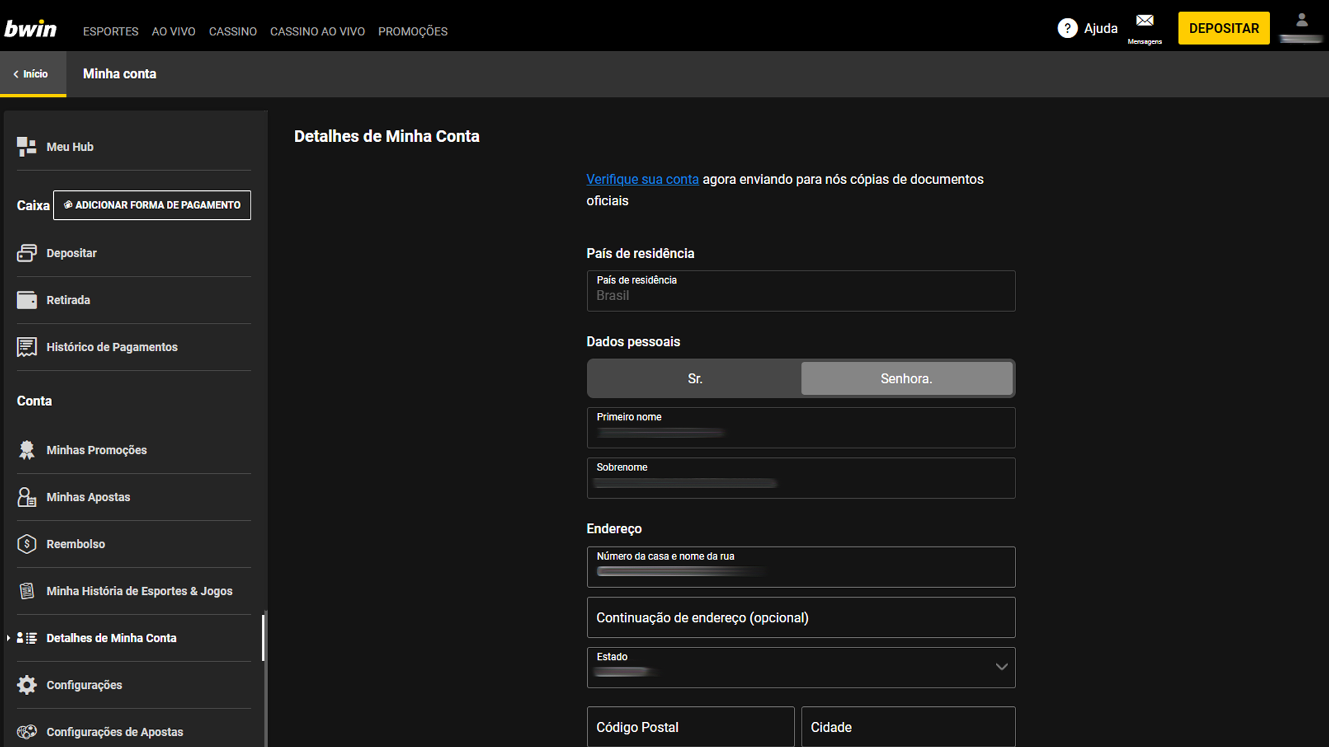Select the Senhora. title option
The height and width of the screenshot is (747, 1329).
(x=907, y=378)
